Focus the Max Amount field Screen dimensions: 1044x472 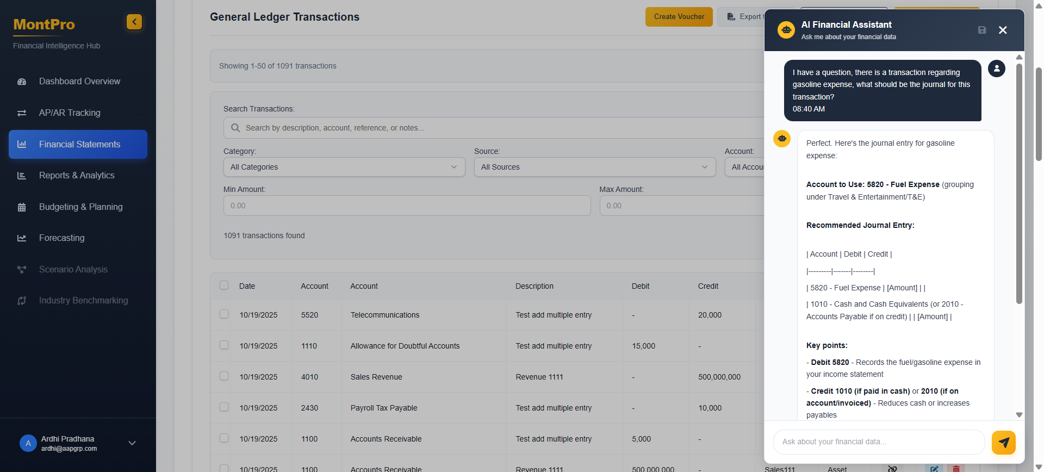pos(682,206)
